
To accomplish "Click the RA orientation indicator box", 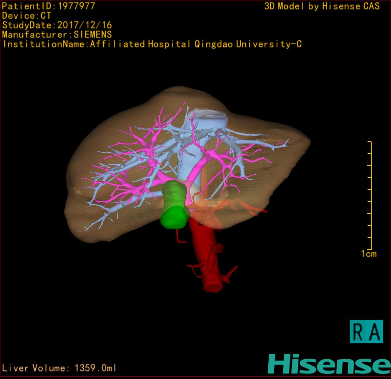I will (x=366, y=331).
